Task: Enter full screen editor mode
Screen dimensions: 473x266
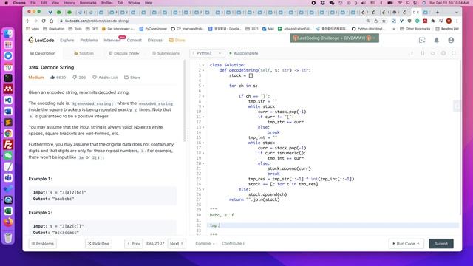Action: pyautogui.click(x=454, y=53)
